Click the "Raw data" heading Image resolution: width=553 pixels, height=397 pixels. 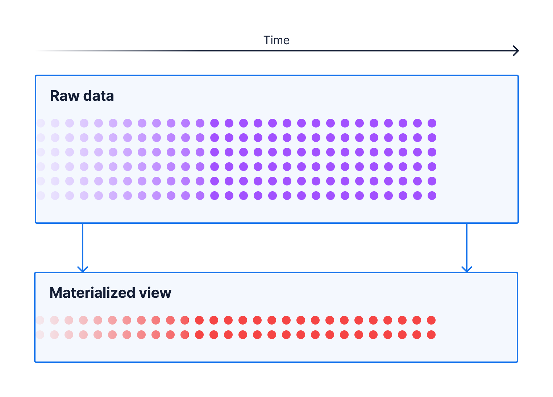point(82,96)
